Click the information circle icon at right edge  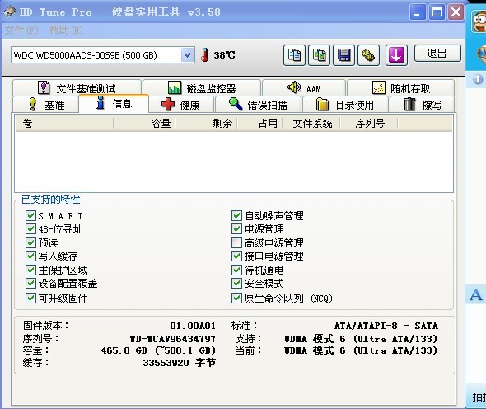point(478,79)
